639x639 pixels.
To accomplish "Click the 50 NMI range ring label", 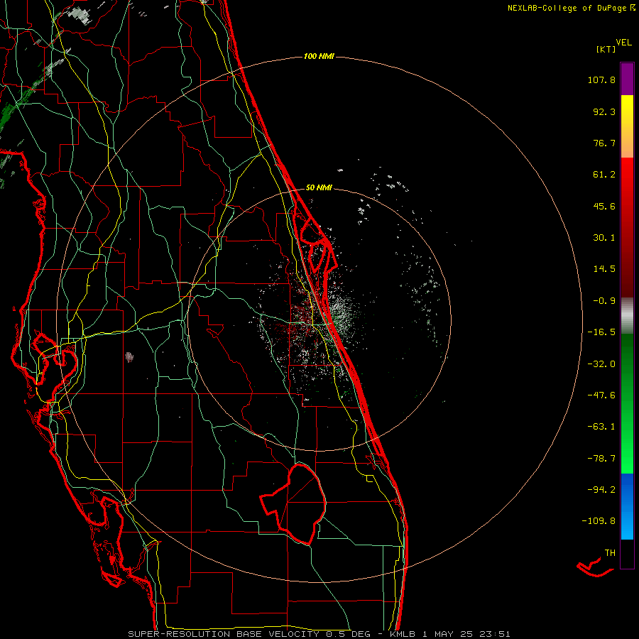I will coord(319,188).
